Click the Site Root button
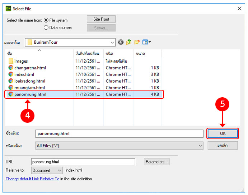248x195 pixels. (x=101, y=19)
